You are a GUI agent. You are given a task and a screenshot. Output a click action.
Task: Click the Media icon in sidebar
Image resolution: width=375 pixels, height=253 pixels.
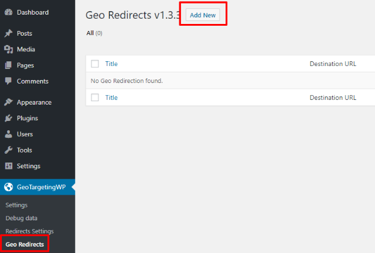click(8, 49)
